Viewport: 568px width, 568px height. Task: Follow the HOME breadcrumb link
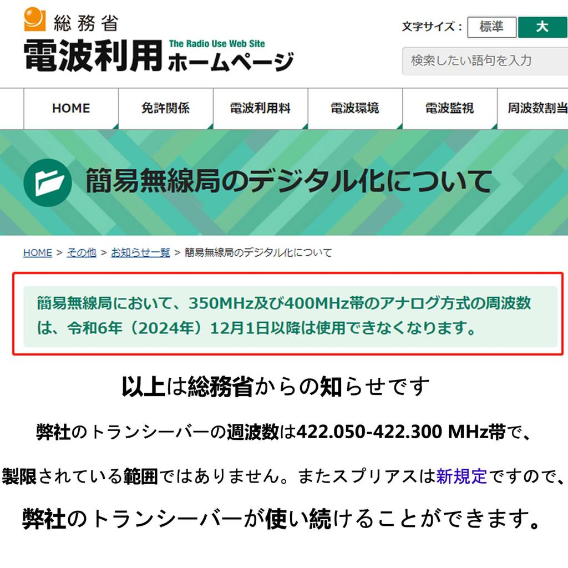(x=38, y=252)
